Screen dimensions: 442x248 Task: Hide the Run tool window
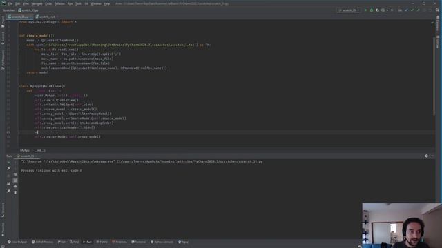(x=432, y=156)
